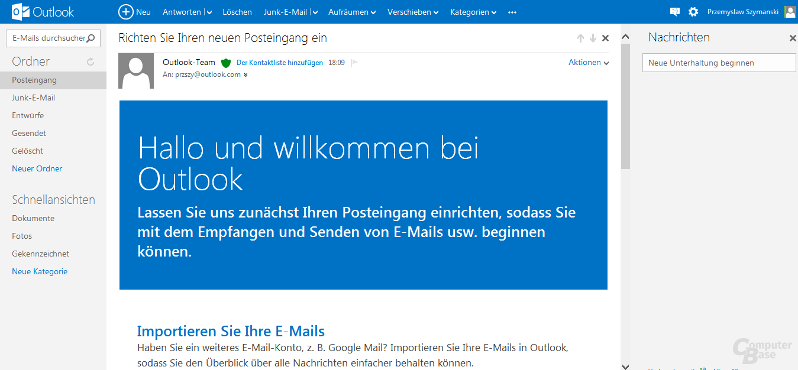This screenshot has height=370, width=798.
Task: Open the messaging chat icon in header
Action: coord(675,12)
